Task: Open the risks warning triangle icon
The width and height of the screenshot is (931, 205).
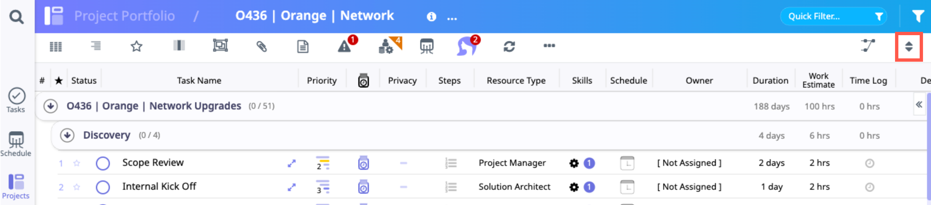Action: coord(344,46)
